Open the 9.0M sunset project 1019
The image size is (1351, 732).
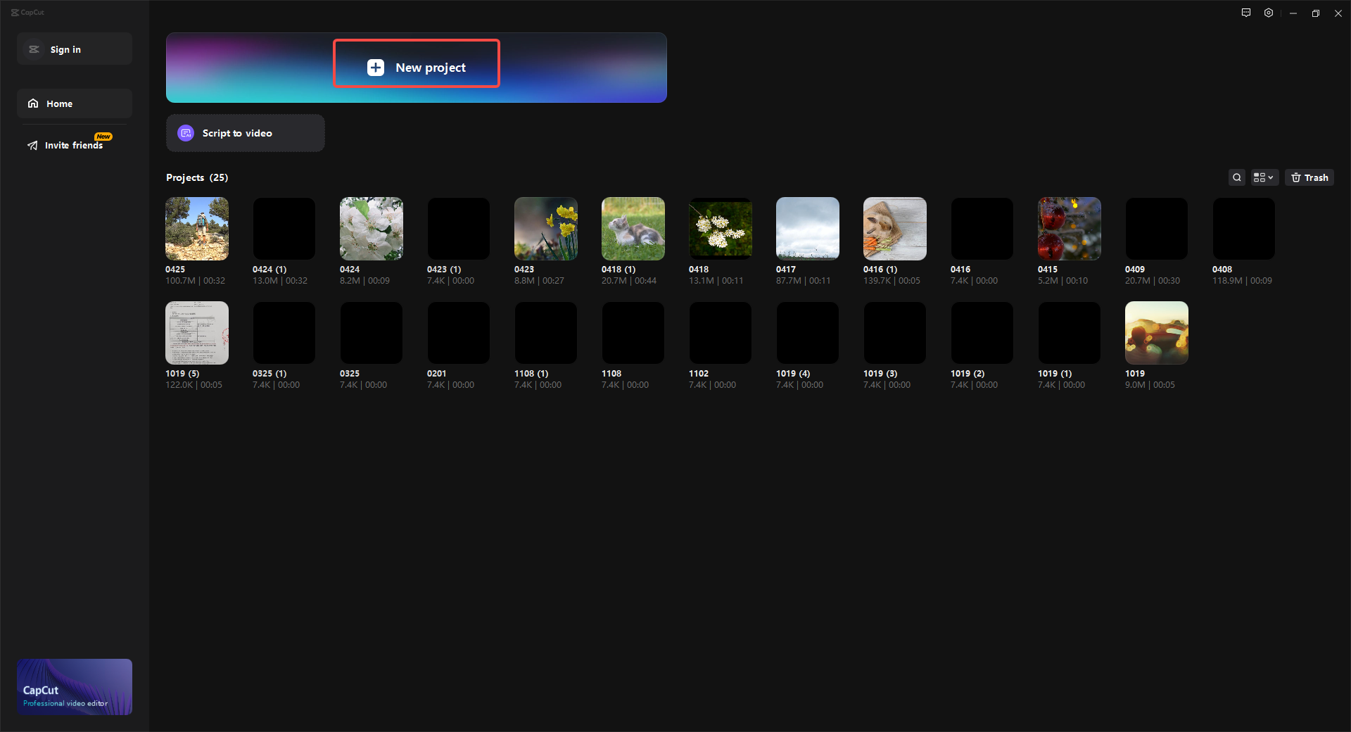(x=1157, y=333)
